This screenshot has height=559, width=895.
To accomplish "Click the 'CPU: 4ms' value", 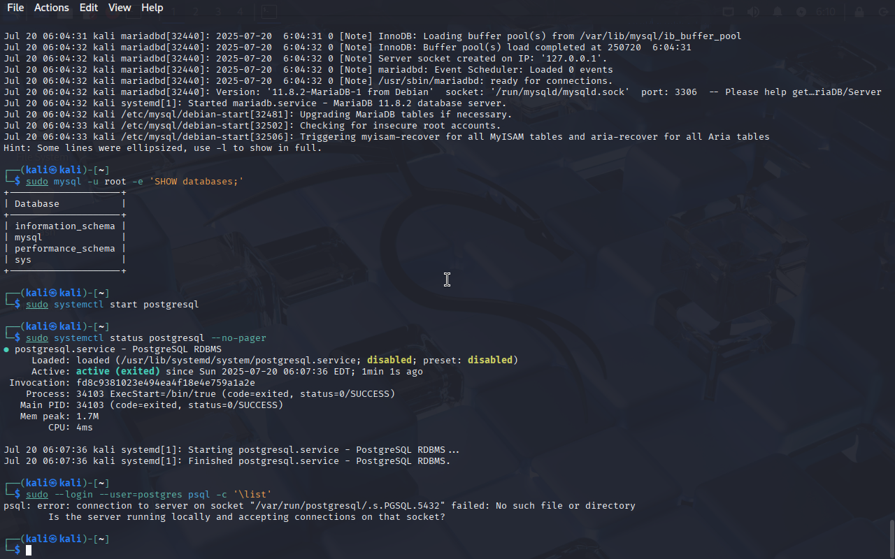I will [71, 428].
